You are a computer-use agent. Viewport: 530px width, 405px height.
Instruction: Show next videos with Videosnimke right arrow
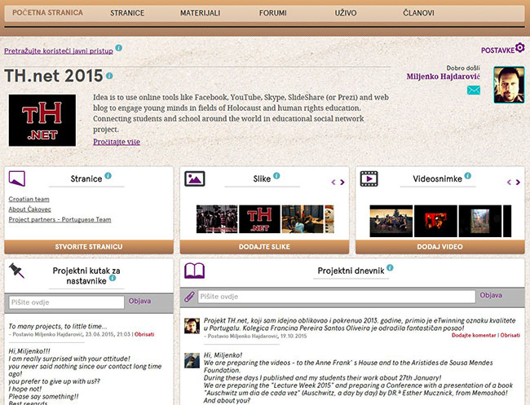point(519,182)
